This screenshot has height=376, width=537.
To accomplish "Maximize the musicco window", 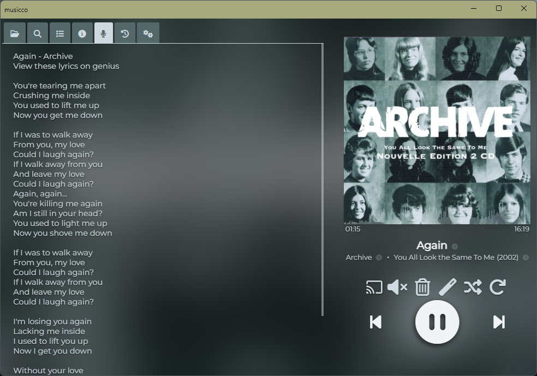I will tap(499, 9).
